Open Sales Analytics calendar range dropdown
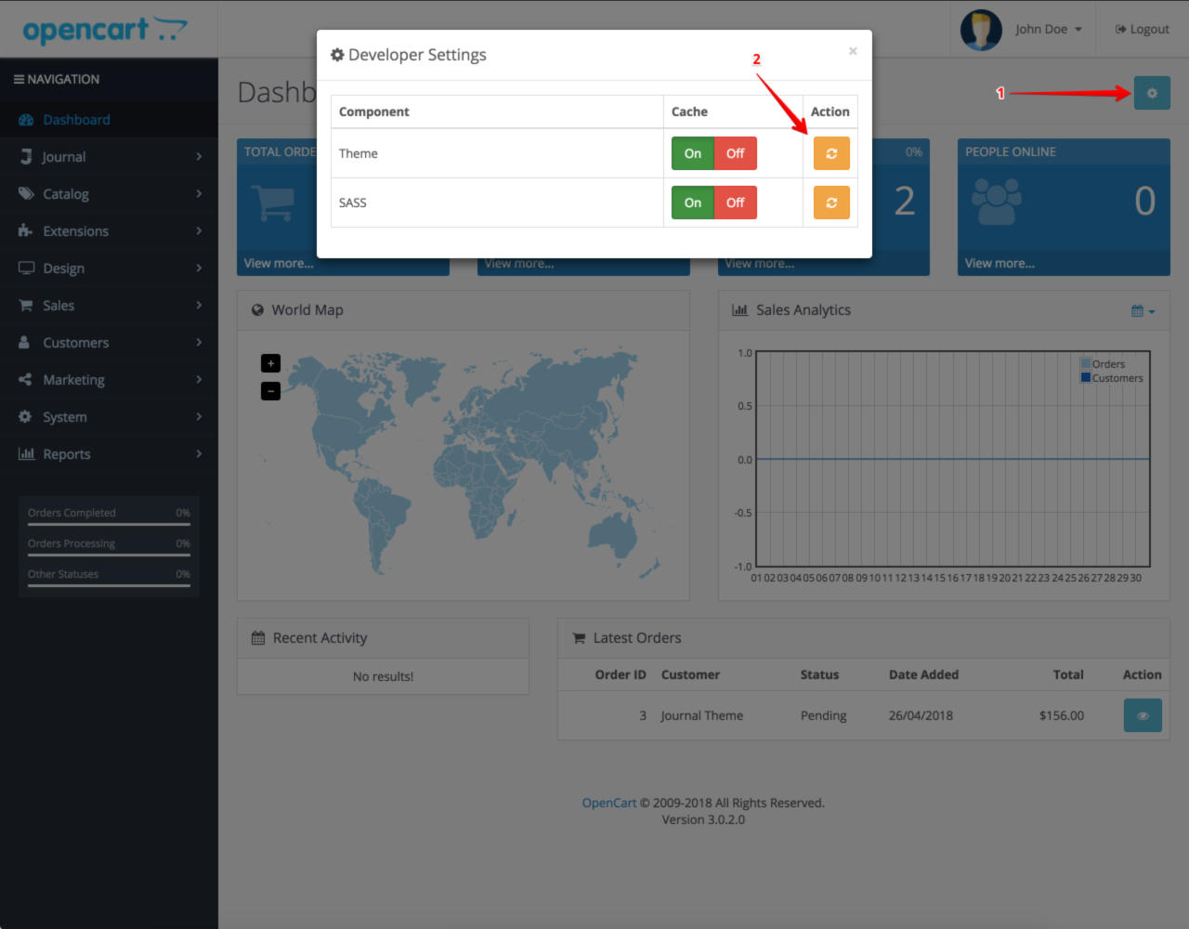The image size is (1189, 929). pyautogui.click(x=1143, y=311)
